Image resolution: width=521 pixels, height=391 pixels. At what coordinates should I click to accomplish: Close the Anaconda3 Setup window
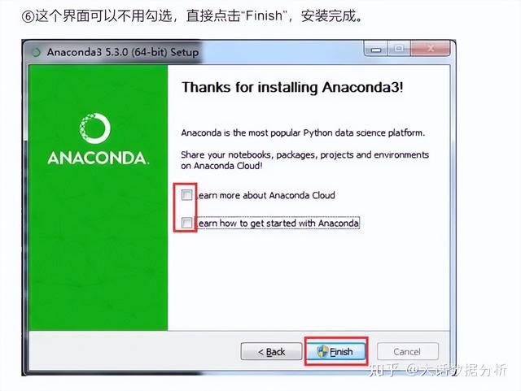(x=431, y=49)
